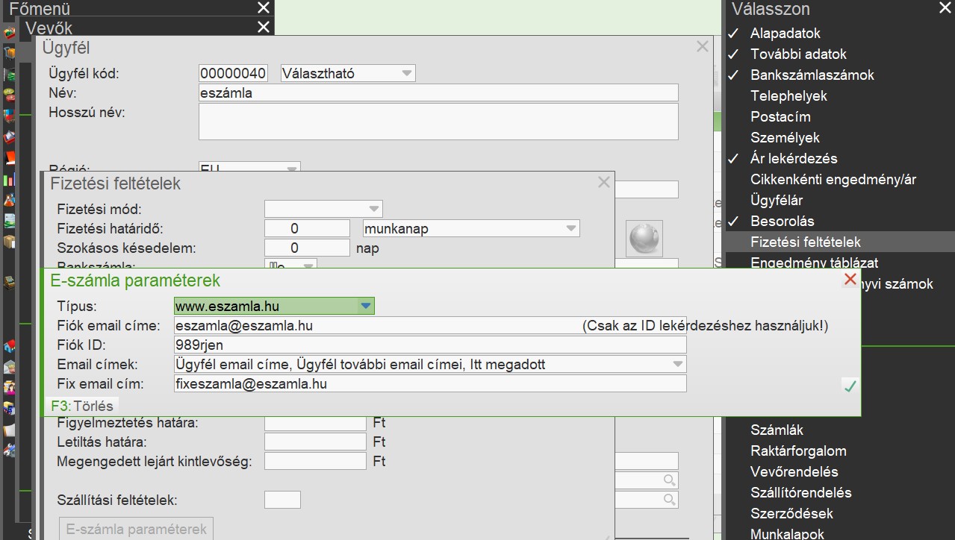Click the Megengedett lejárt kintlevőség field
This screenshot has width=955, height=540.
click(315, 462)
